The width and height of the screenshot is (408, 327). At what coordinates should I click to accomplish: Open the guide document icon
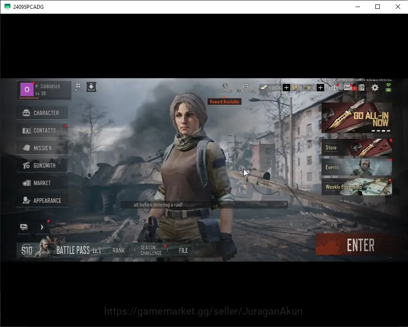coord(361,87)
